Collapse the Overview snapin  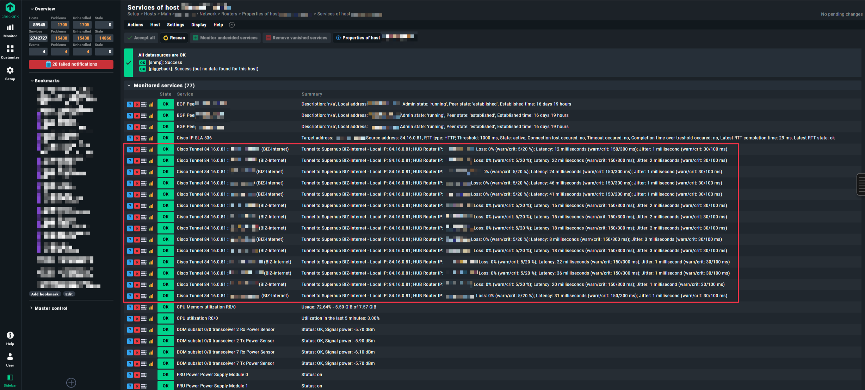44,9
